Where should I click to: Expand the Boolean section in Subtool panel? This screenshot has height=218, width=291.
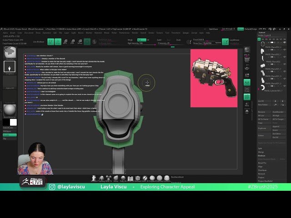click(x=262, y=156)
